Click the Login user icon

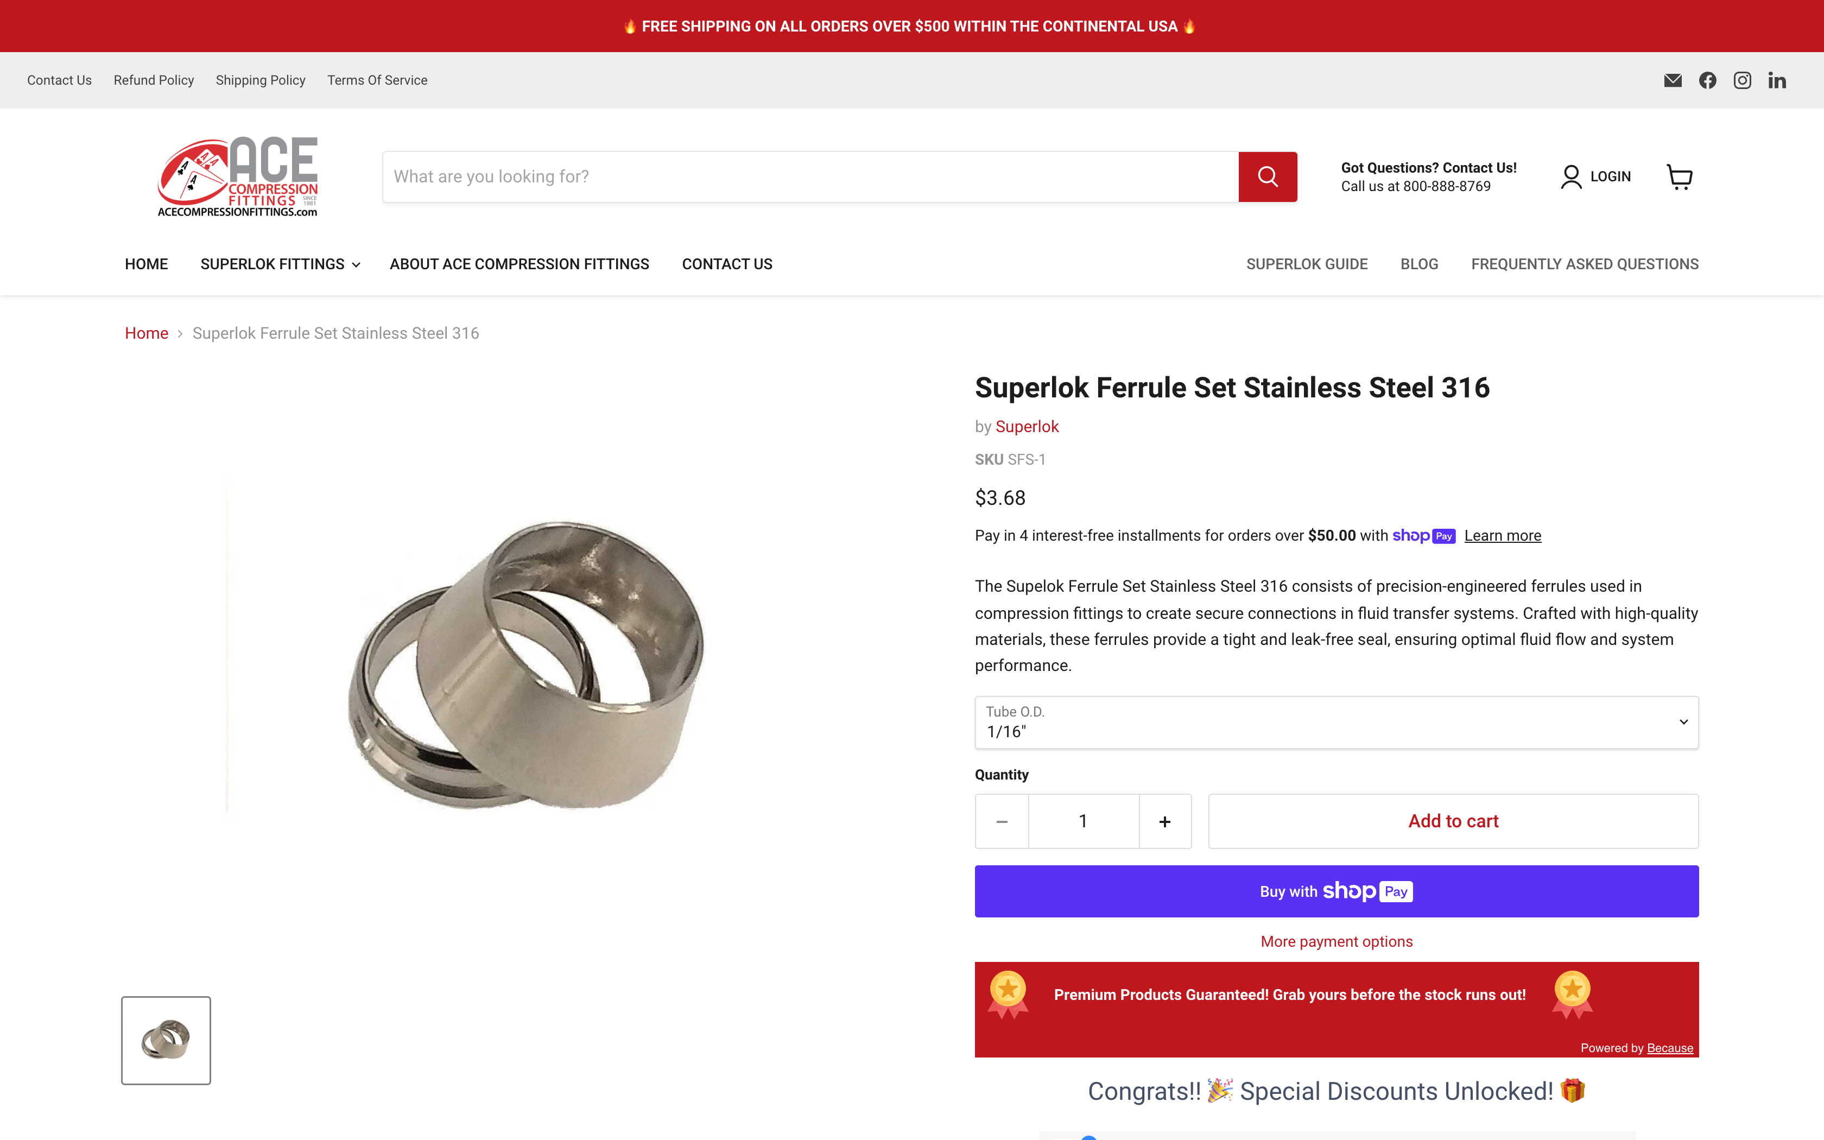pyautogui.click(x=1572, y=177)
